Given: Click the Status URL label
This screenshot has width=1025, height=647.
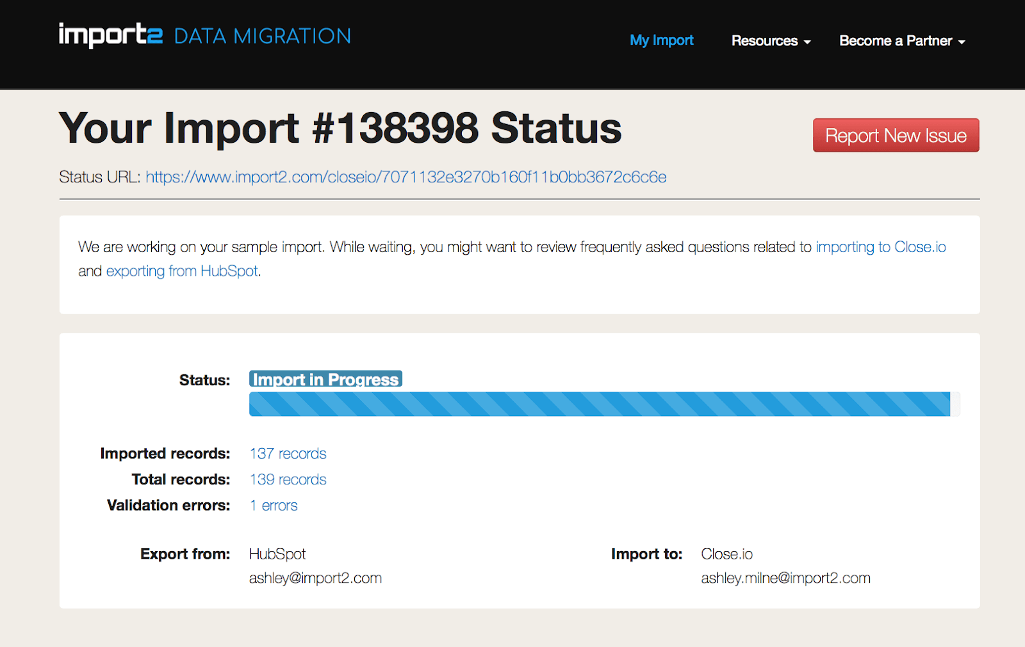Looking at the screenshot, I should click(100, 177).
